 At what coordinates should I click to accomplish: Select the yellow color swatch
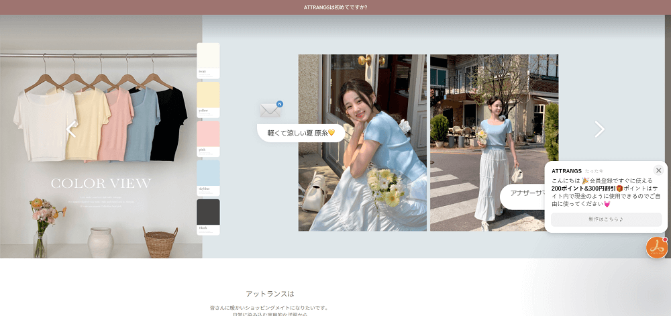(208, 100)
